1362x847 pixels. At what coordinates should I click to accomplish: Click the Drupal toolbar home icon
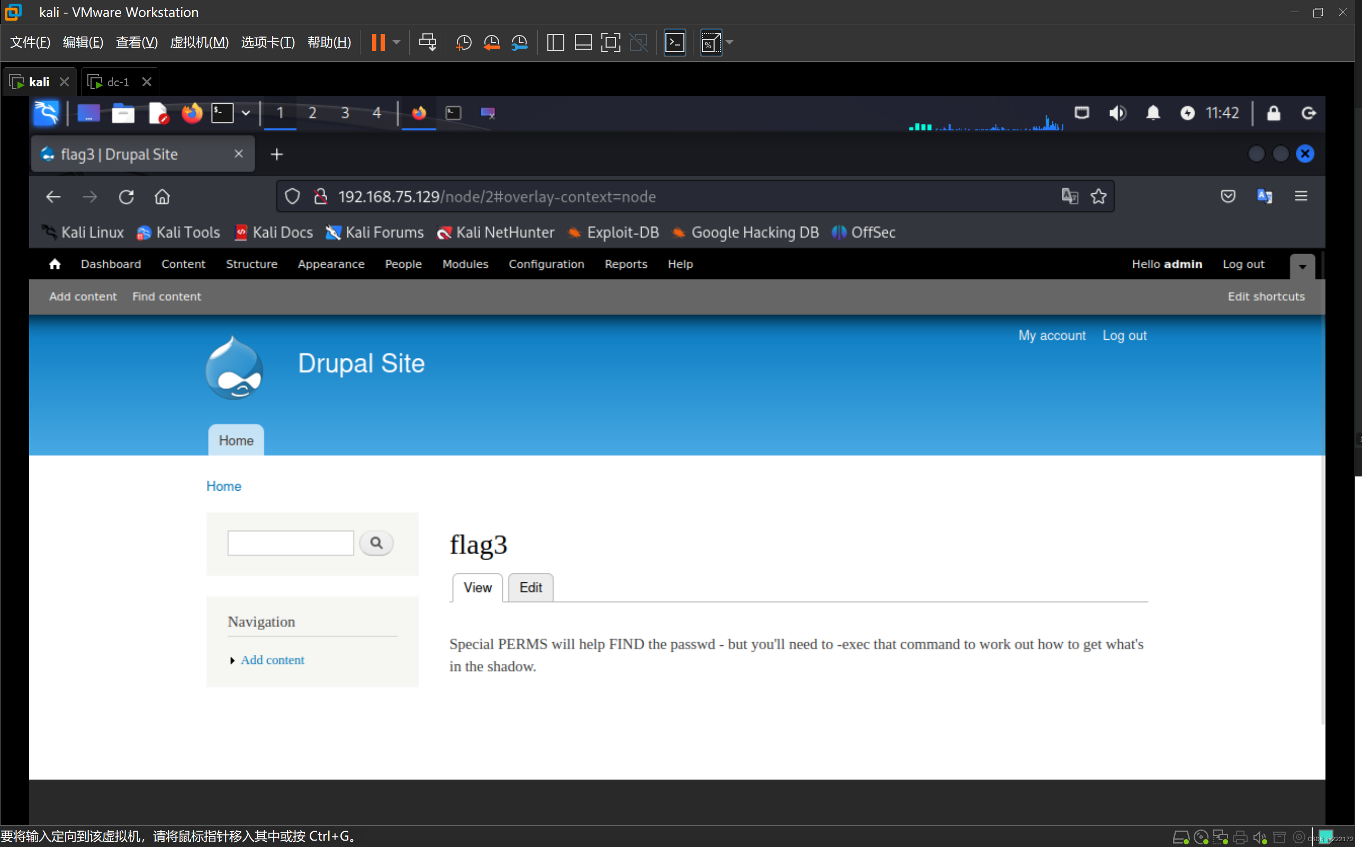pyautogui.click(x=55, y=264)
